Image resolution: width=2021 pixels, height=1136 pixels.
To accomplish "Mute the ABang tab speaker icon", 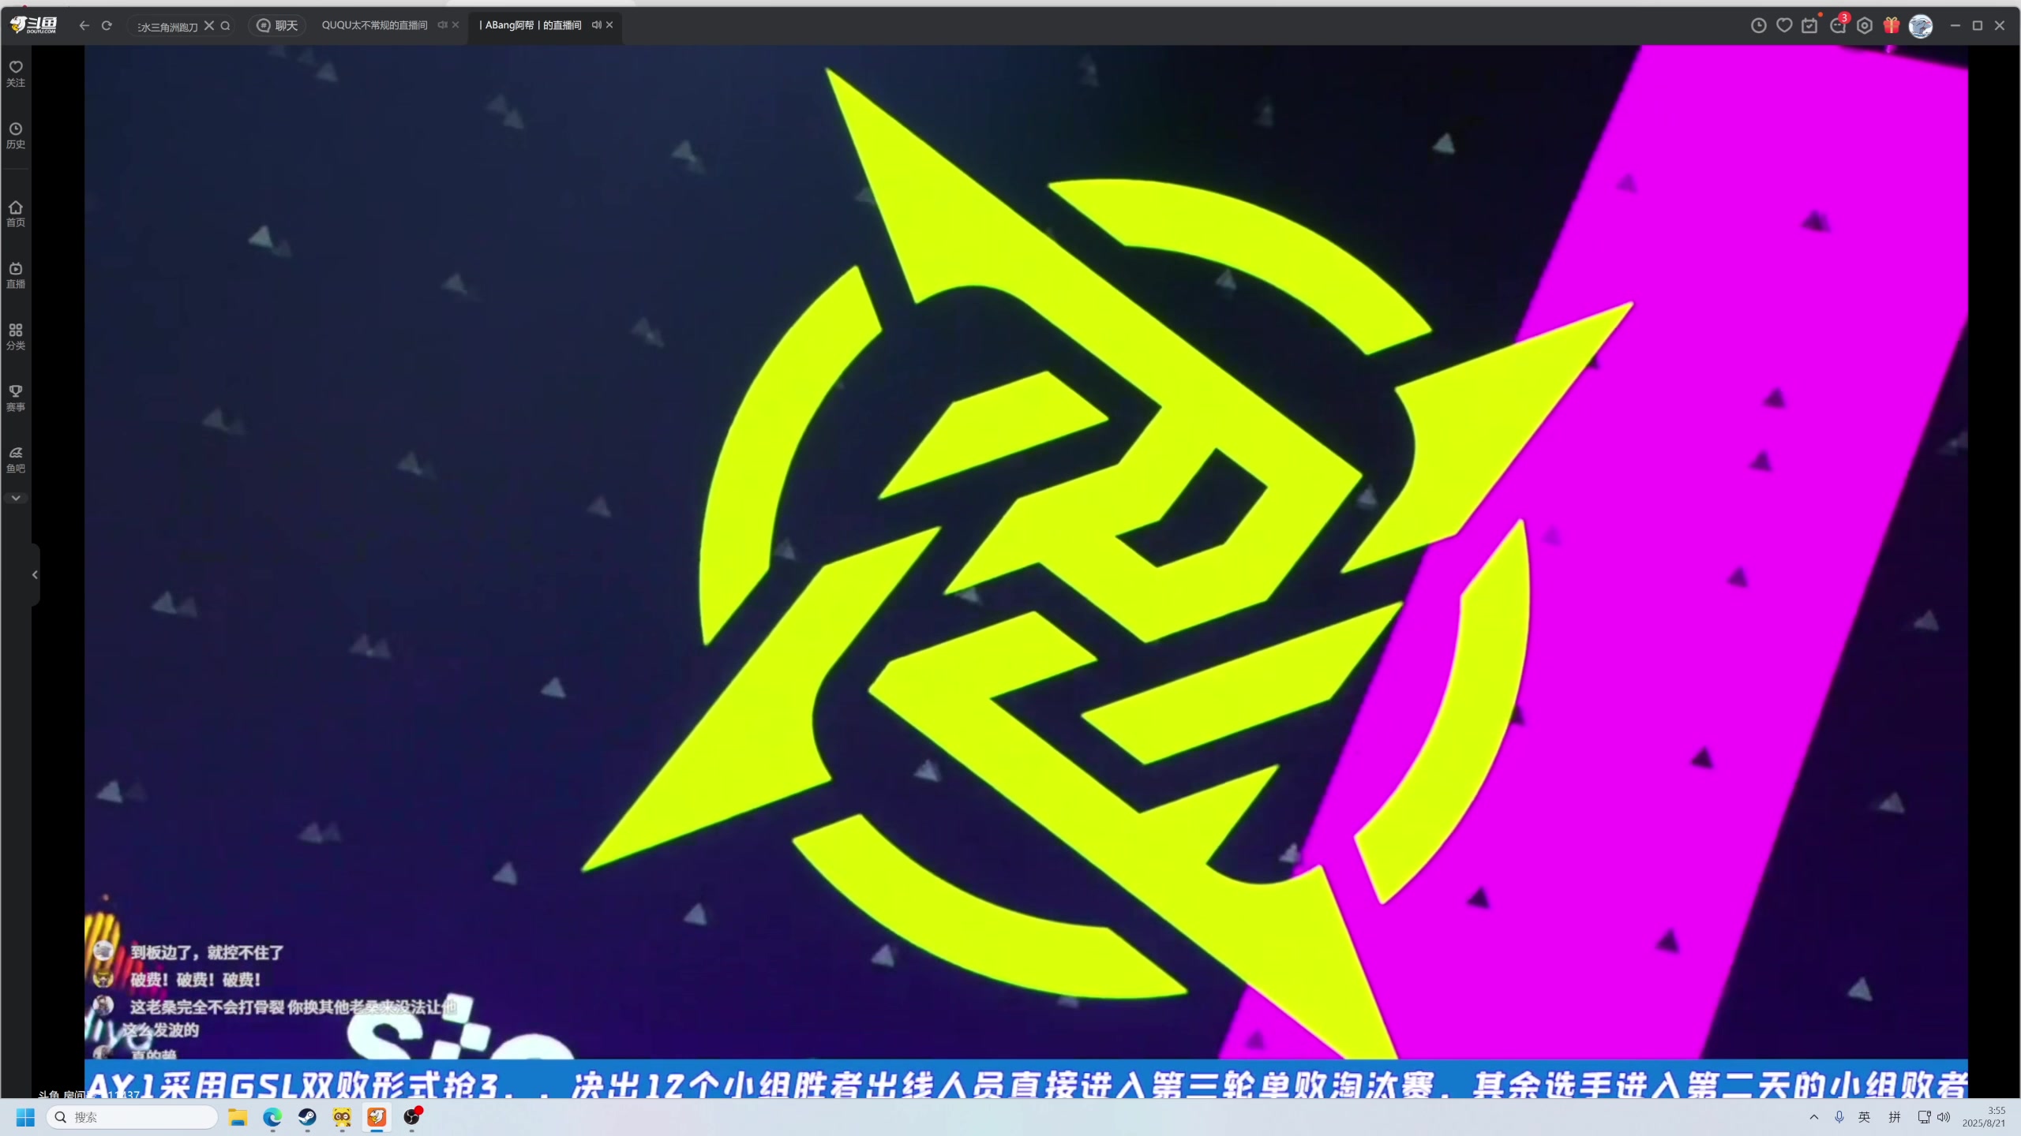I will tap(597, 25).
